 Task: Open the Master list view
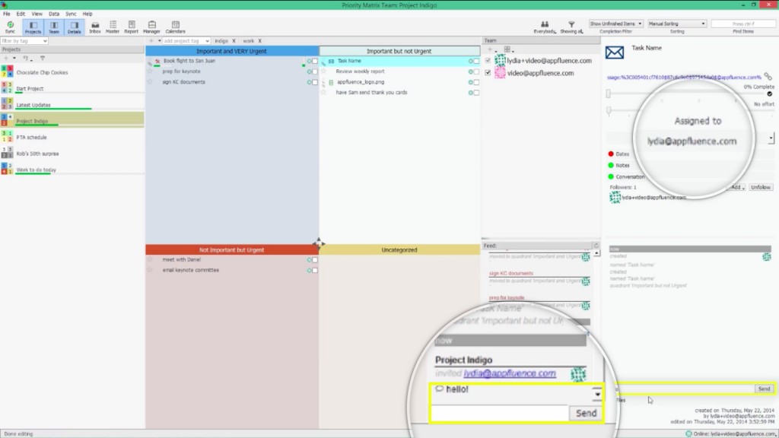(113, 27)
